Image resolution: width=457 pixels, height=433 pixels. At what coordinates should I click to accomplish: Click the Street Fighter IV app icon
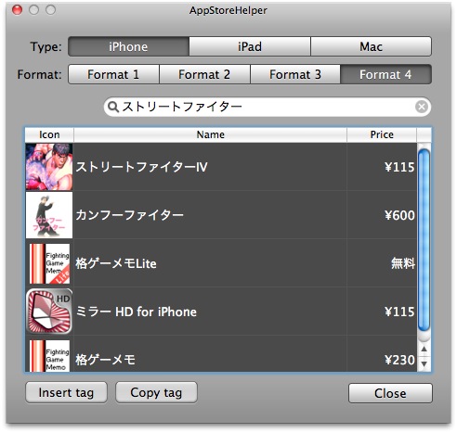point(49,167)
